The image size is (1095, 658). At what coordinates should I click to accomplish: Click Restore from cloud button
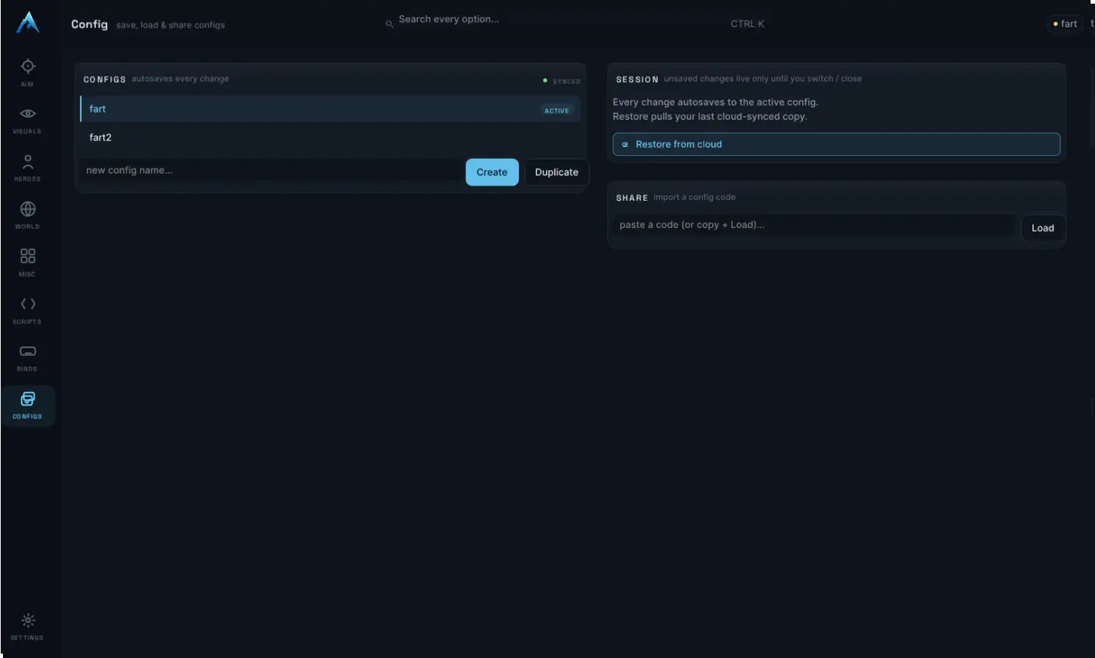(x=836, y=144)
